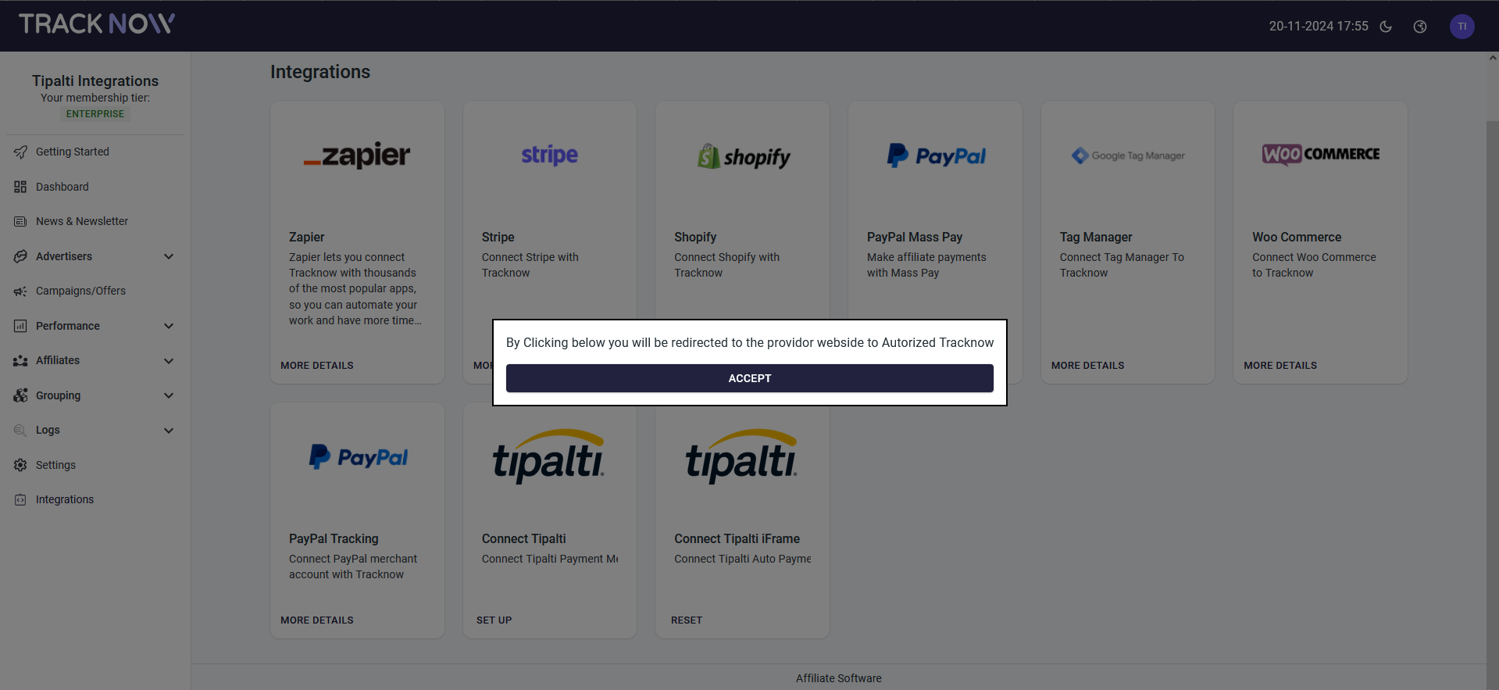Expand the Advertisers menu chevron
This screenshot has width=1499, height=690.
[x=169, y=256]
